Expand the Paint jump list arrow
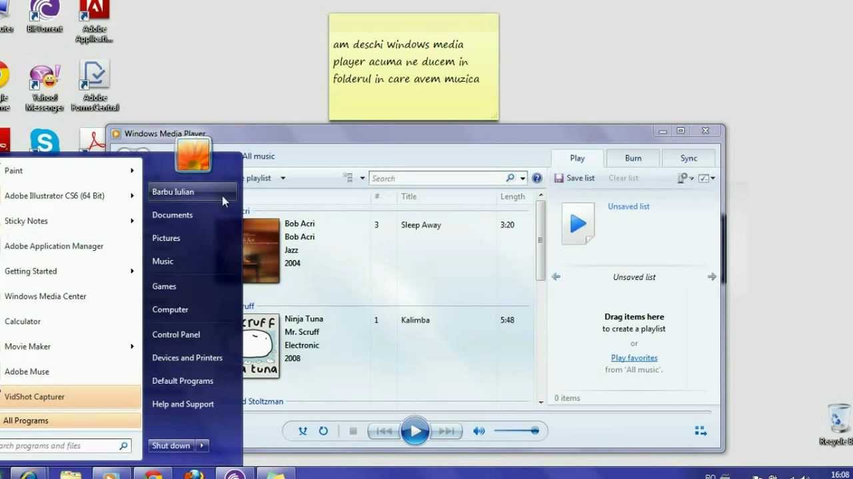This screenshot has height=479, width=853. coord(132,171)
